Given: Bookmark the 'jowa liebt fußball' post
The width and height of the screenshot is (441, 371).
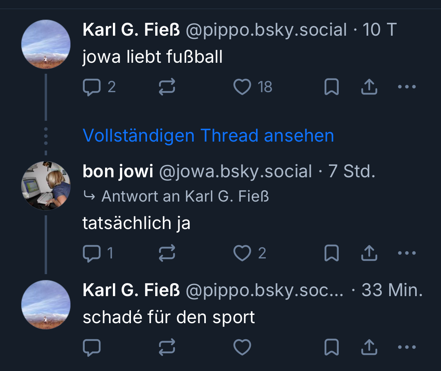Looking at the screenshot, I should (x=332, y=87).
